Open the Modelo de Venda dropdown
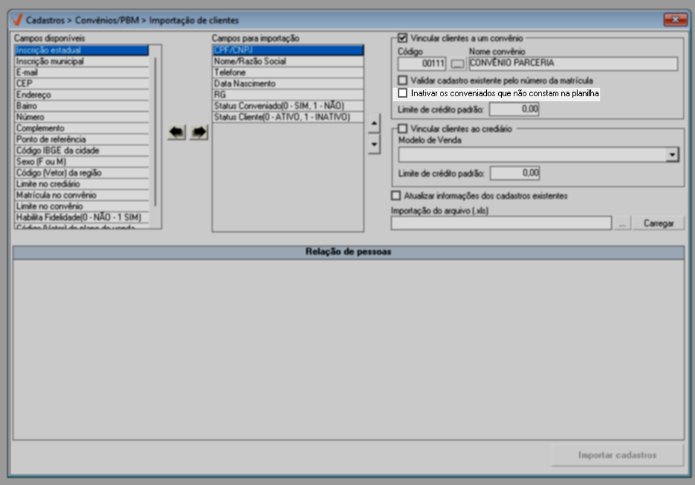The image size is (695, 485). pos(672,155)
